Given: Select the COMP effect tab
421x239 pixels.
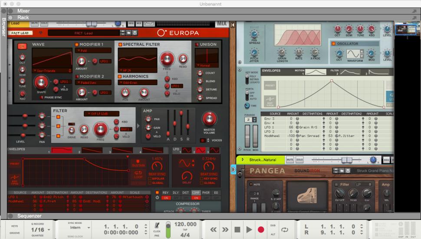Looking at the screenshot, I should tap(196, 193).
